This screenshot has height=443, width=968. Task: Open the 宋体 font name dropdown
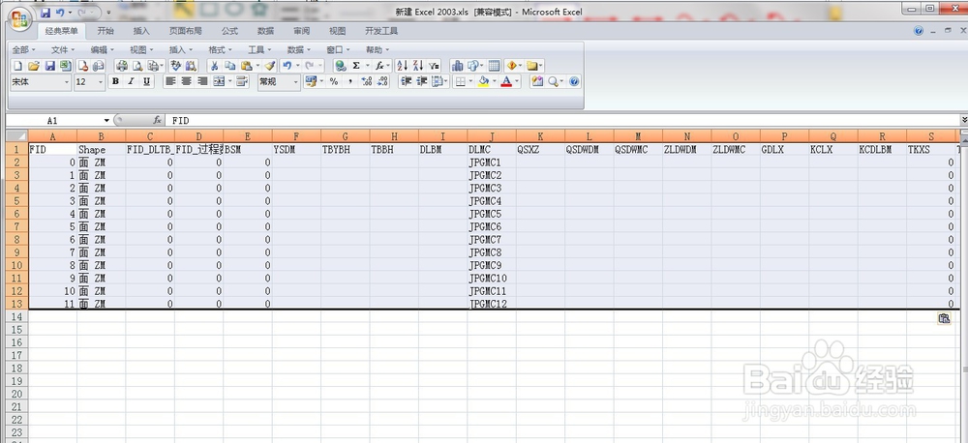point(67,81)
